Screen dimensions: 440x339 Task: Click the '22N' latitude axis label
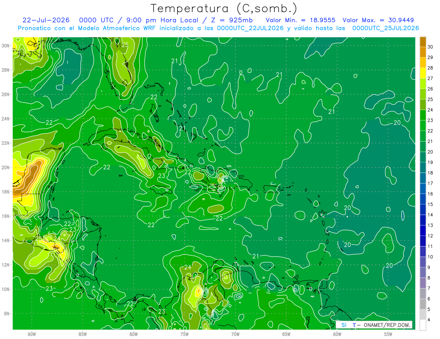tap(6, 143)
